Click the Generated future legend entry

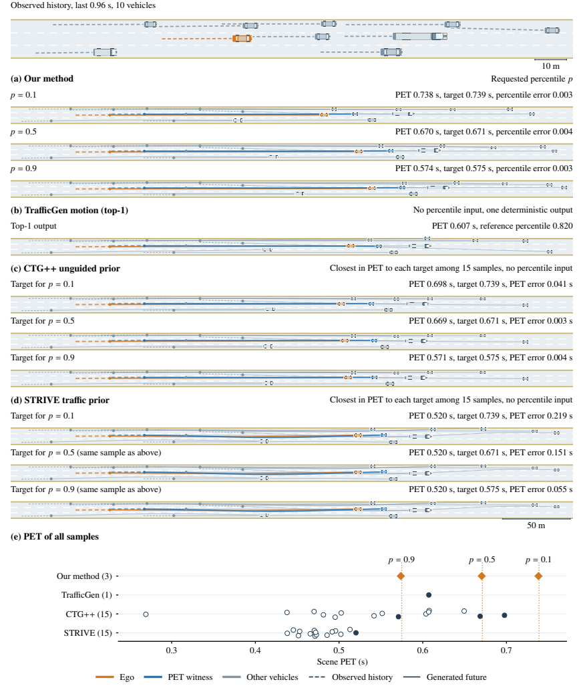point(445,677)
